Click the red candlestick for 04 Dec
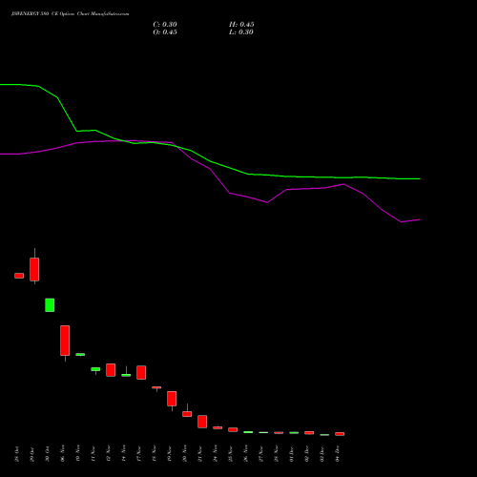This screenshot has height=477, width=477. pos(340,434)
